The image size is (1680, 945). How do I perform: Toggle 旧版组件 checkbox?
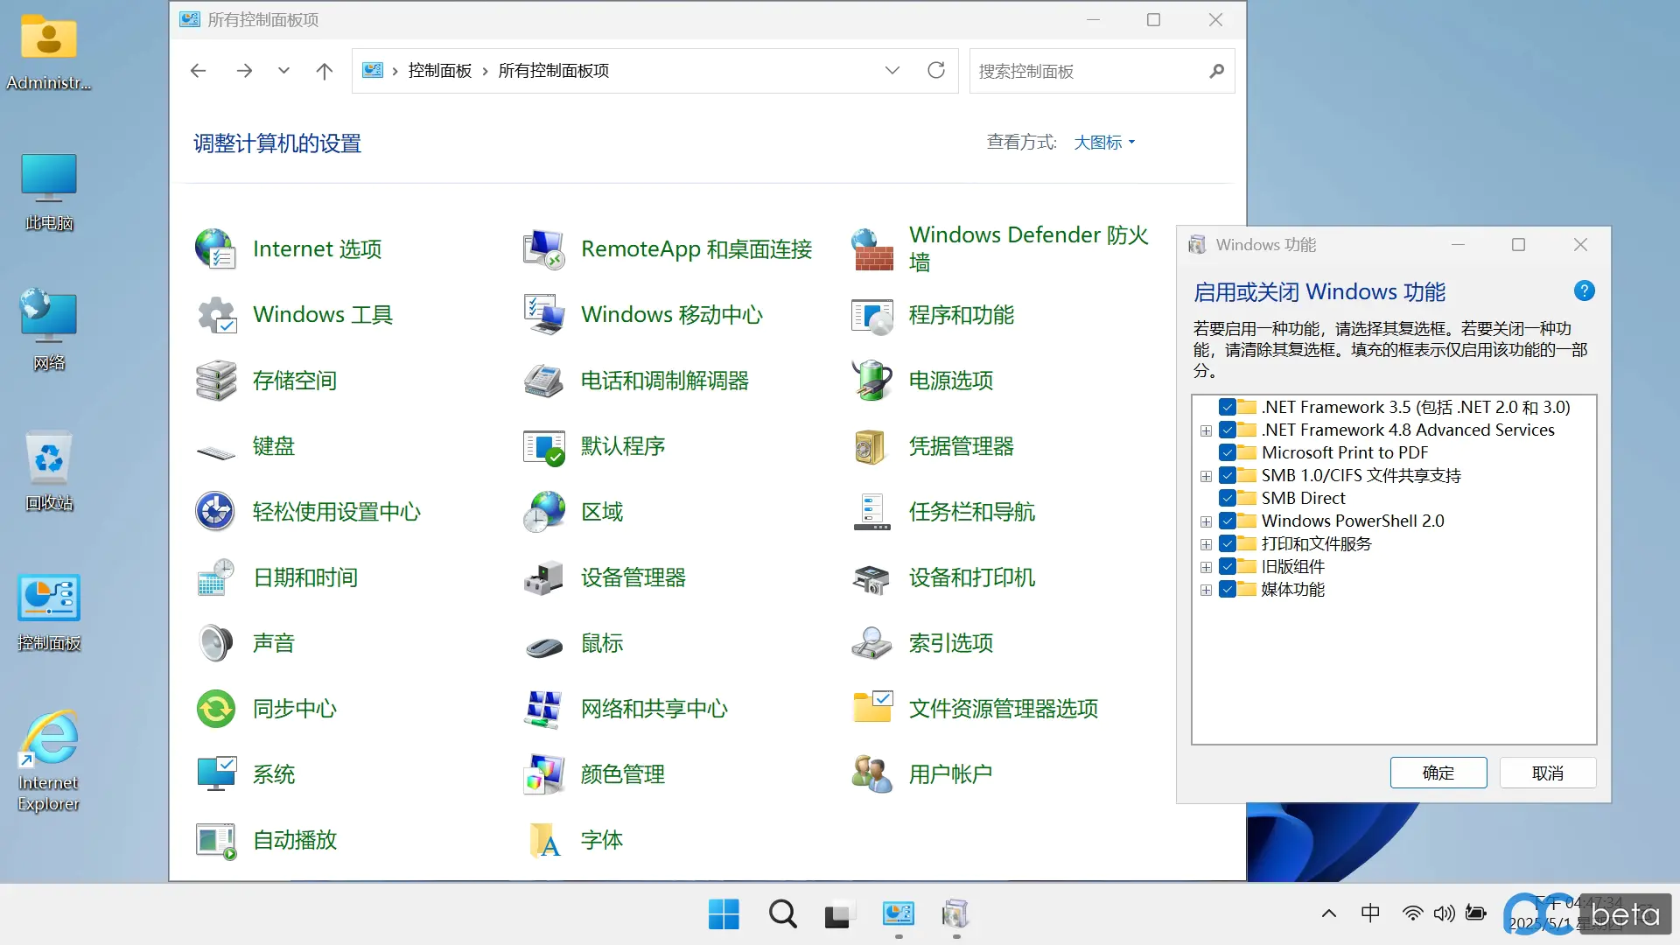(1227, 566)
